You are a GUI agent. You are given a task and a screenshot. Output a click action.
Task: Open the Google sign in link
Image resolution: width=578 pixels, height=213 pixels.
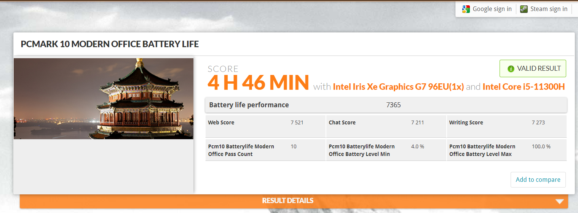[x=492, y=9]
